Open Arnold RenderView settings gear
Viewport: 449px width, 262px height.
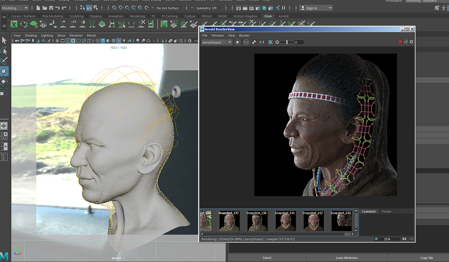(411, 42)
